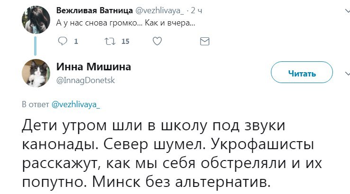The height and width of the screenshot is (194, 350).
Task: Click the tweet text А у нас снова громко
Action: (x=126, y=23)
